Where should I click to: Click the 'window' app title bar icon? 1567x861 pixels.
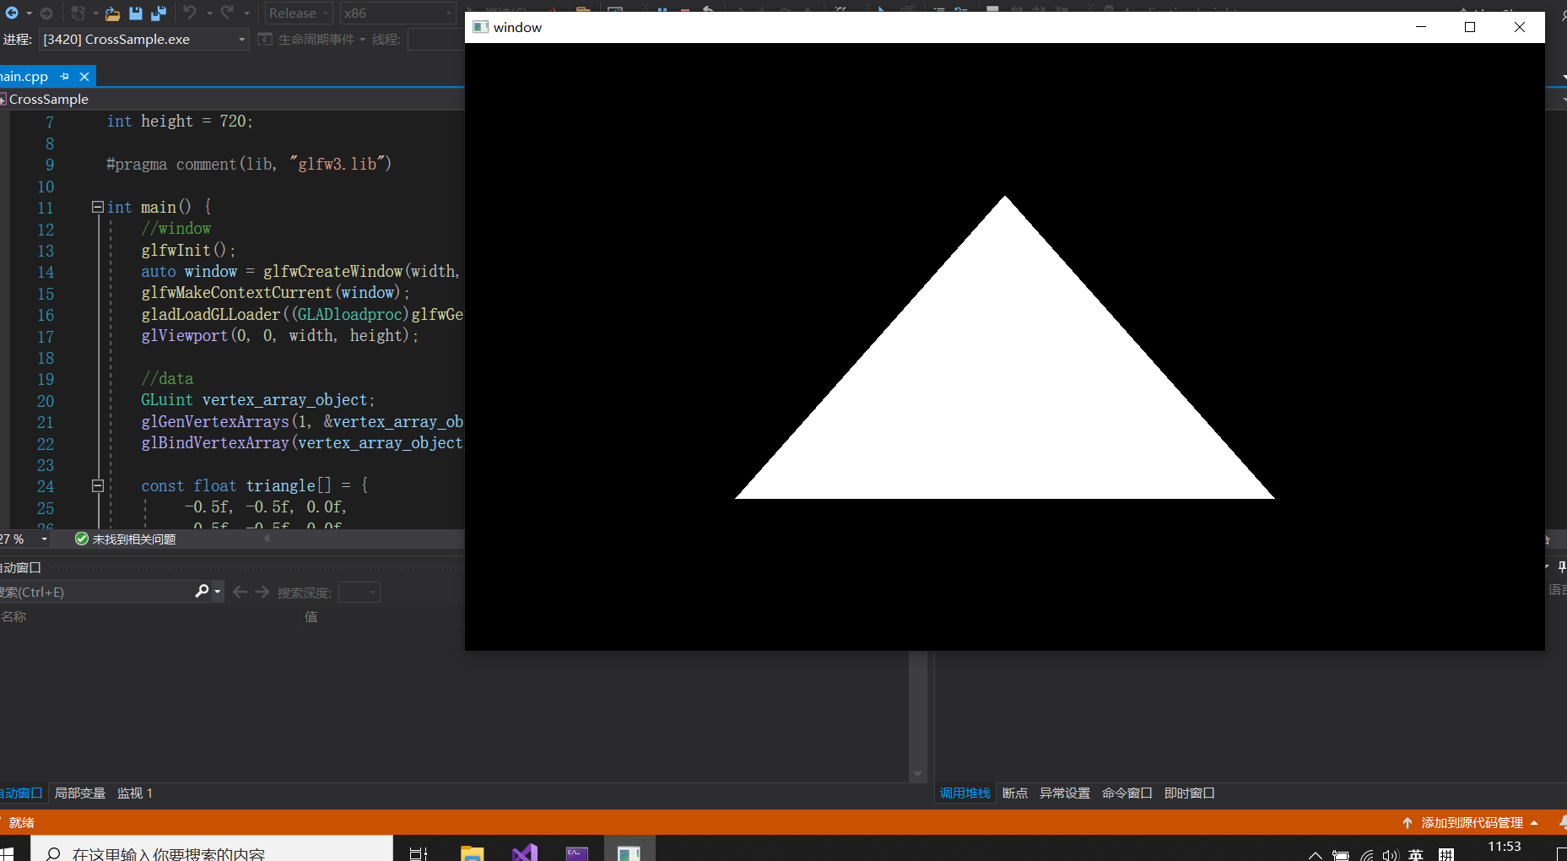pyautogui.click(x=481, y=27)
